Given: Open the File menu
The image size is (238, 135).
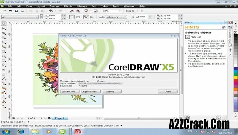Looking at the screenshot, I should [x=10, y=6].
